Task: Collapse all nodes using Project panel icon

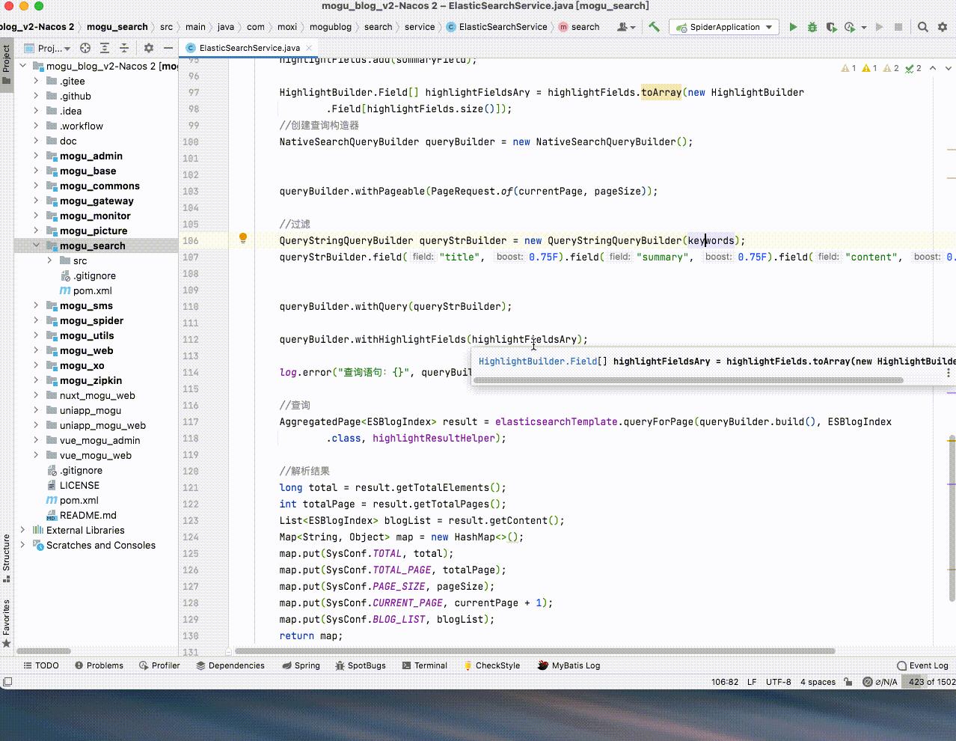Action: 124,48
